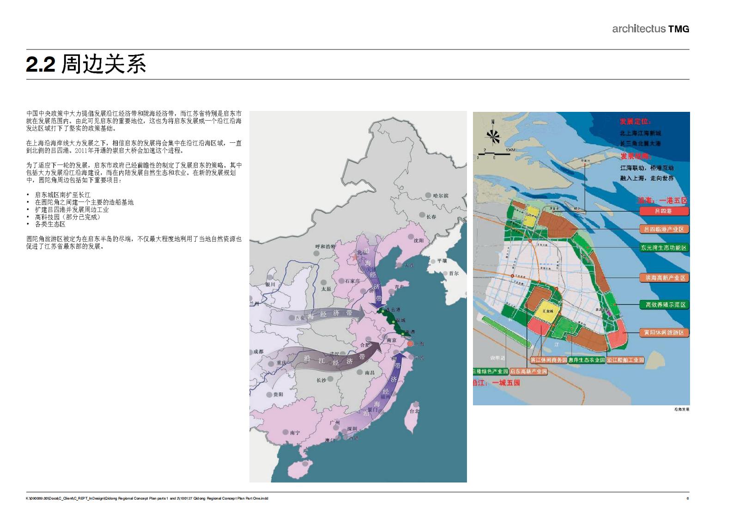733x519 pixels.
Task: Click the city label '重庆'
Action: coord(282,364)
